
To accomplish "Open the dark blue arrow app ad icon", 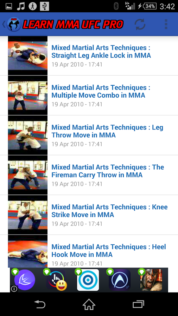I will coord(120,280).
